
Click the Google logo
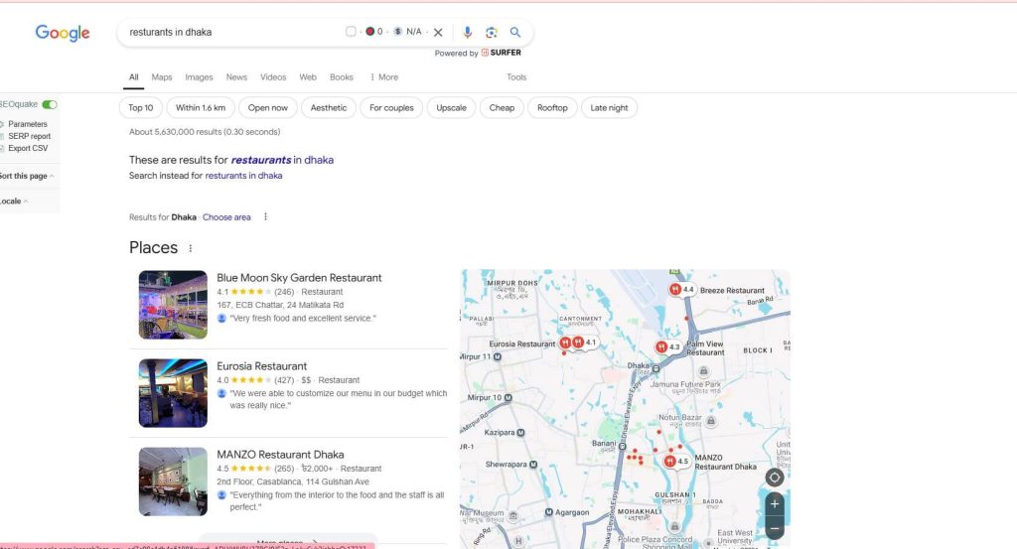[63, 33]
